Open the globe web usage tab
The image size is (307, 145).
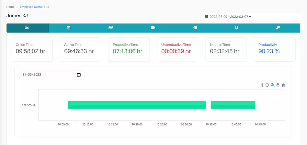click(x=195, y=28)
